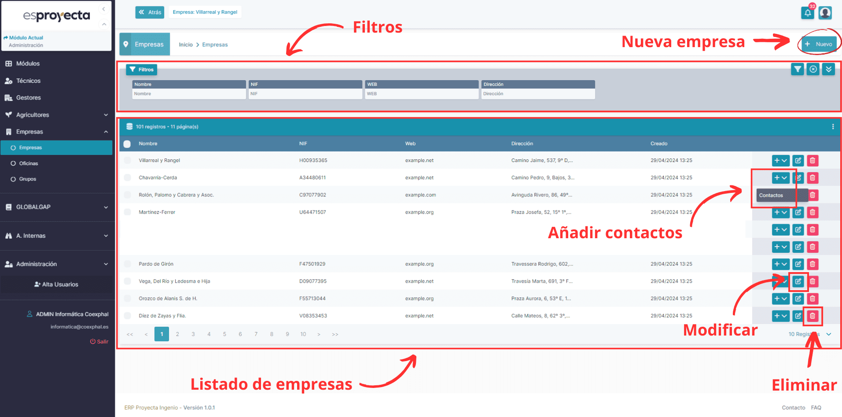
Task: Open the three-dot menu on the table header
Action: pos(832,126)
